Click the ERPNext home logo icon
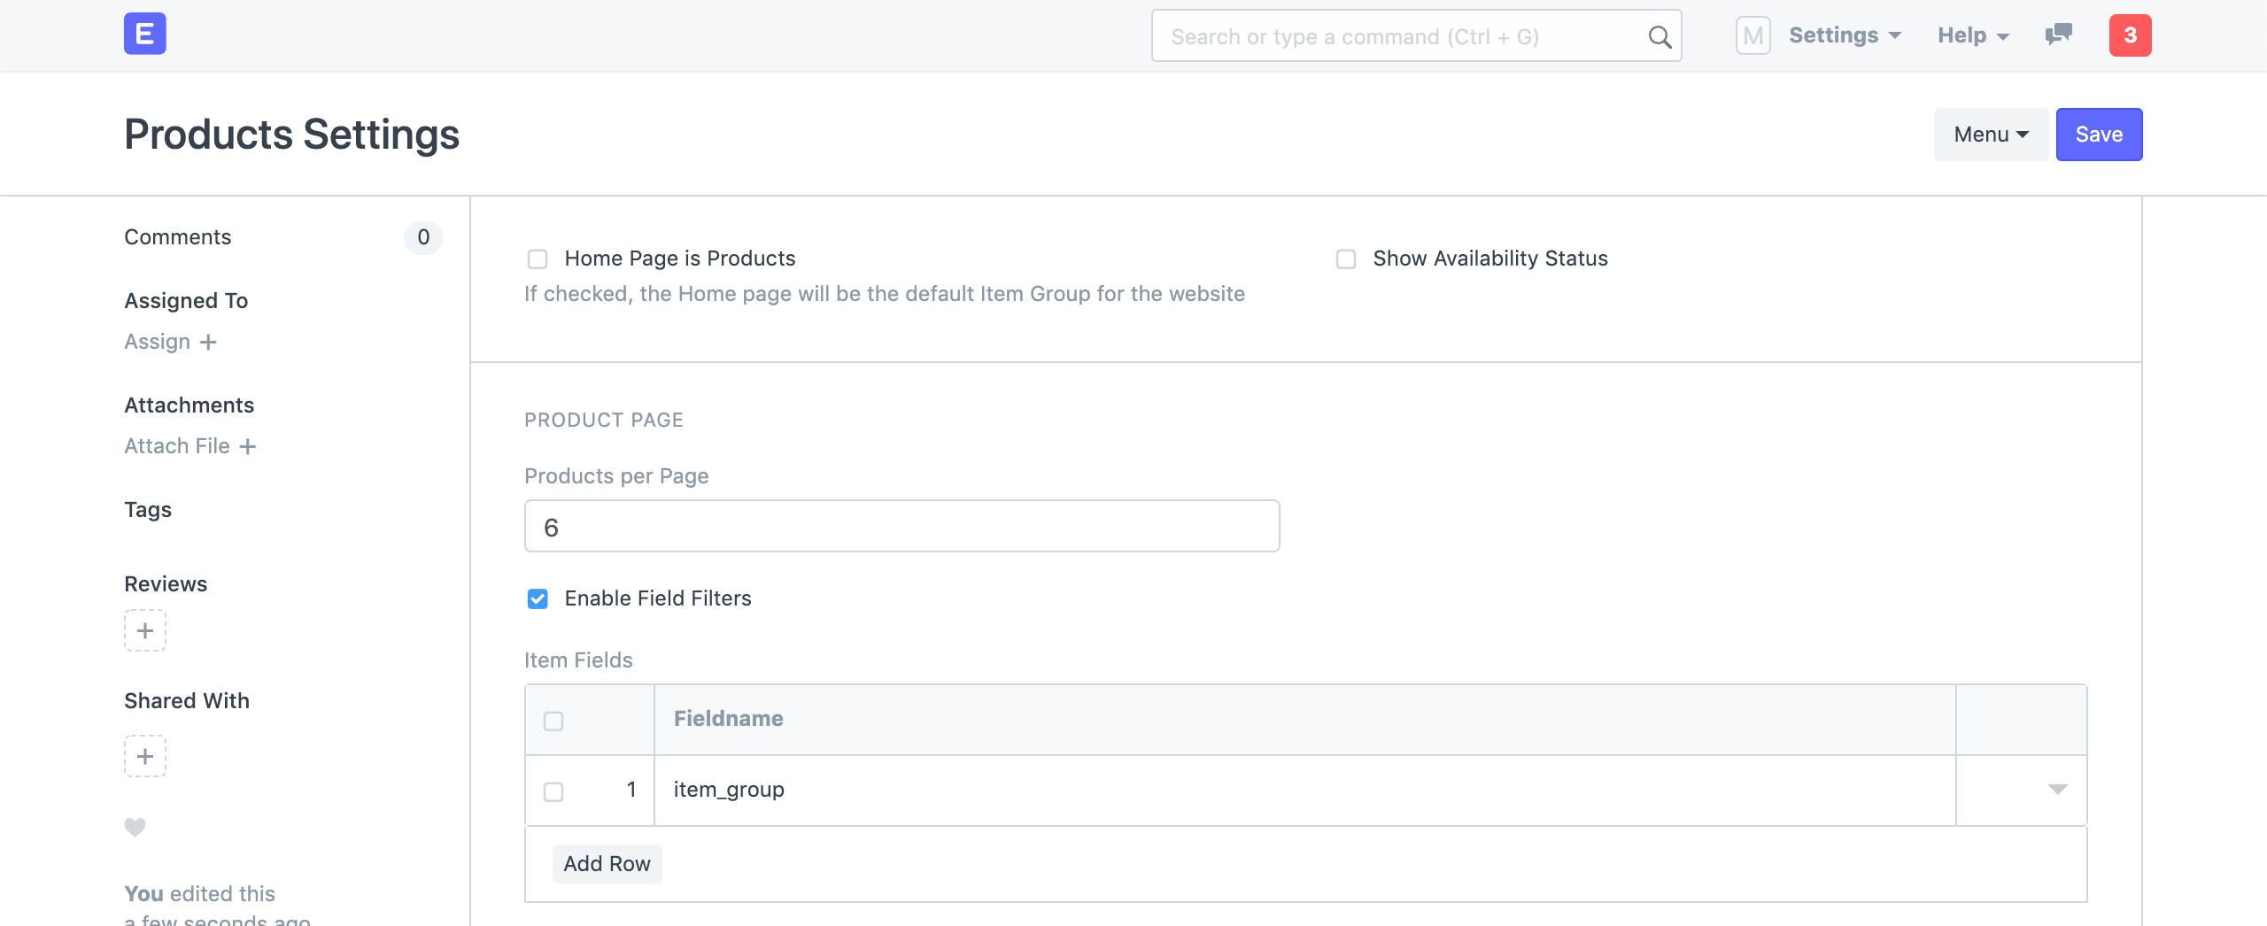 pyautogui.click(x=144, y=35)
